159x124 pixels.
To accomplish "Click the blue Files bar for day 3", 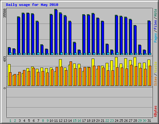I will click(x=19, y=36).
